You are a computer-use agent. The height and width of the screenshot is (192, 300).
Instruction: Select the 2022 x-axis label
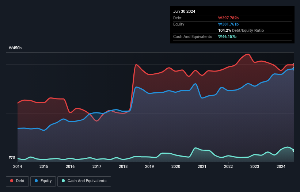pos(228,166)
